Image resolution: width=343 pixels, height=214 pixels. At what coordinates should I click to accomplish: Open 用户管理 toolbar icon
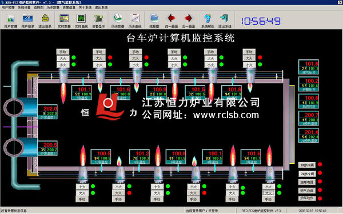coord(10,21)
